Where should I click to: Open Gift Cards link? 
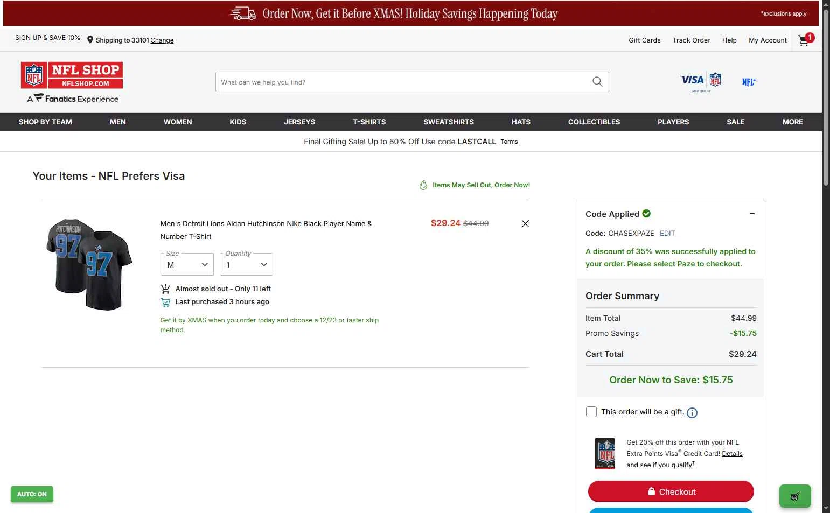(x=645, y=40)
